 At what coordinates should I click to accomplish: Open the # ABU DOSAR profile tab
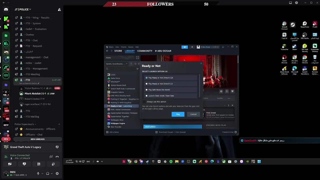[x=163, y=51]
